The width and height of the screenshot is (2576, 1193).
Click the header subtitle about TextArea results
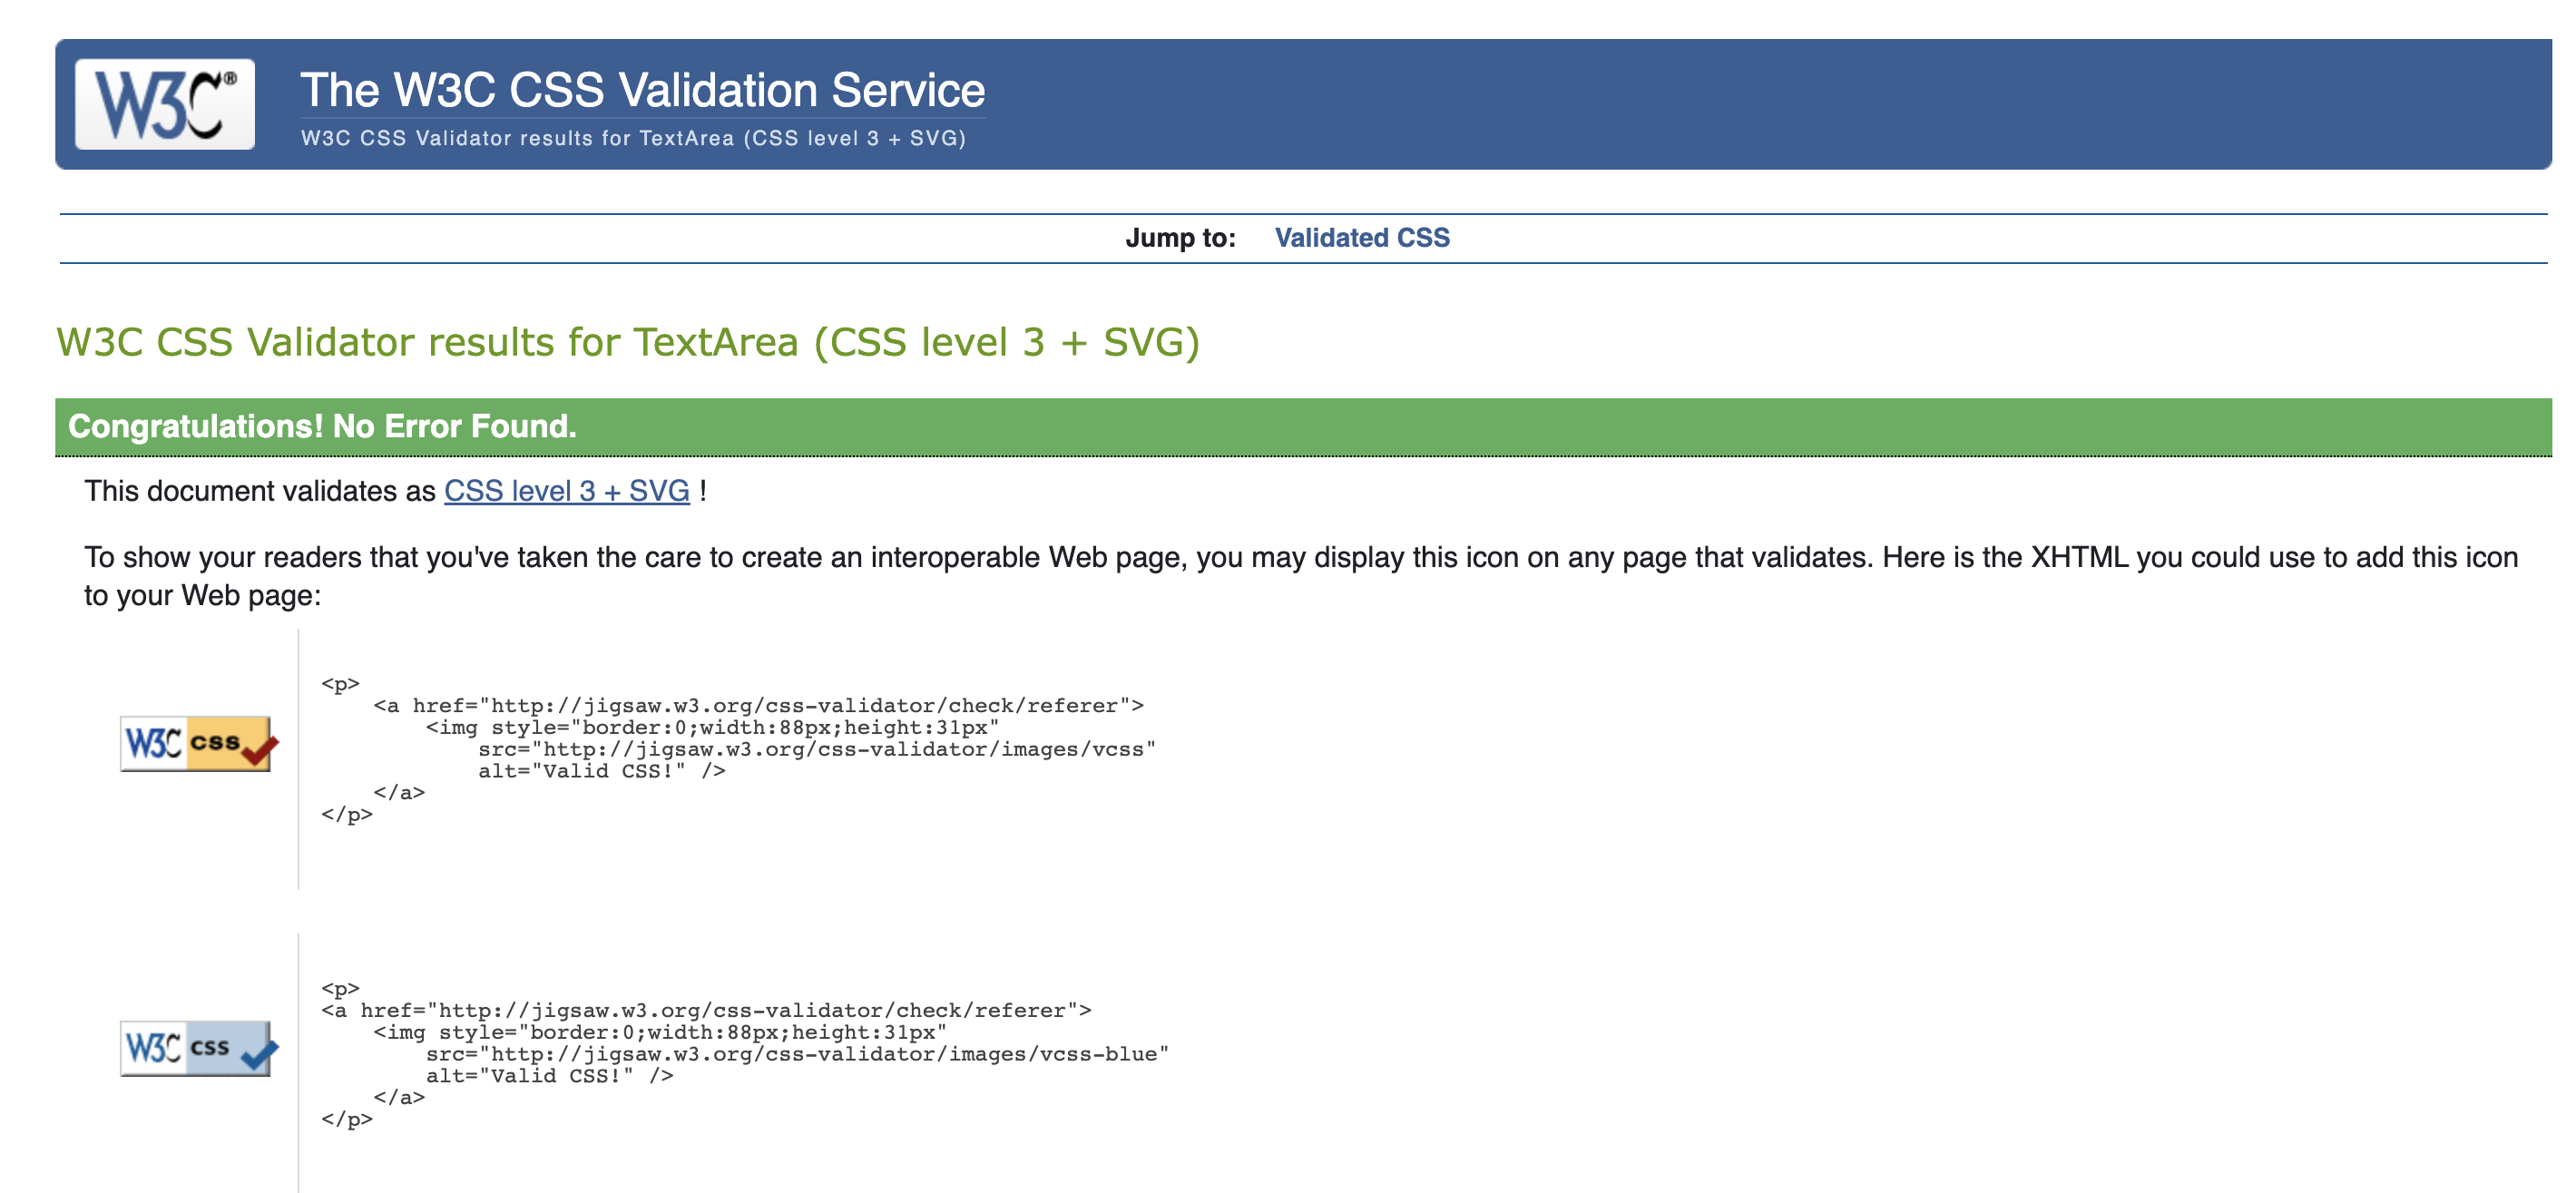(x=633, y=138)
